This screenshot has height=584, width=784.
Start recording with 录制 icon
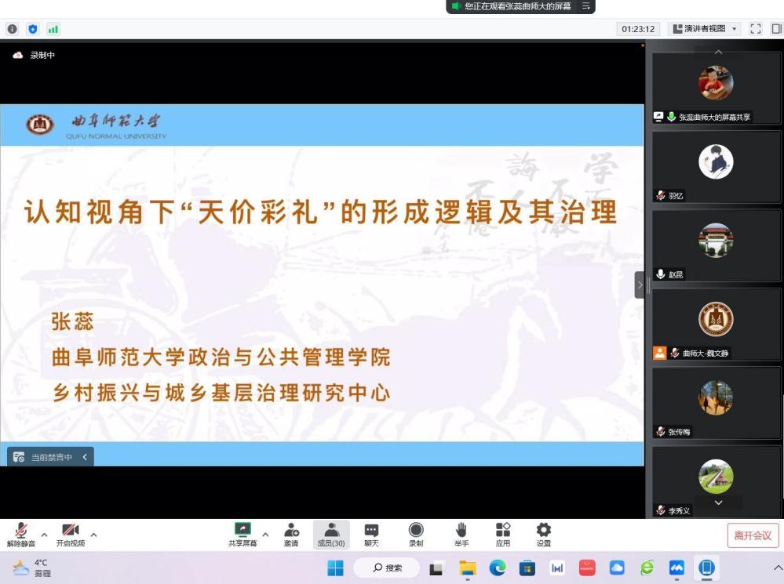tap(416, 534)
